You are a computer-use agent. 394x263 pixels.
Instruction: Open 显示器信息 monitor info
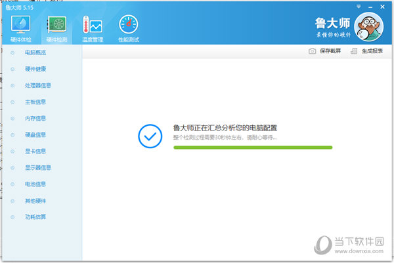[38, 168]
